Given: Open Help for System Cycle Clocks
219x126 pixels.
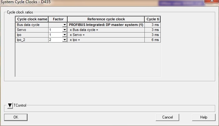Looking at the screenshot, I should click(204, 117).
